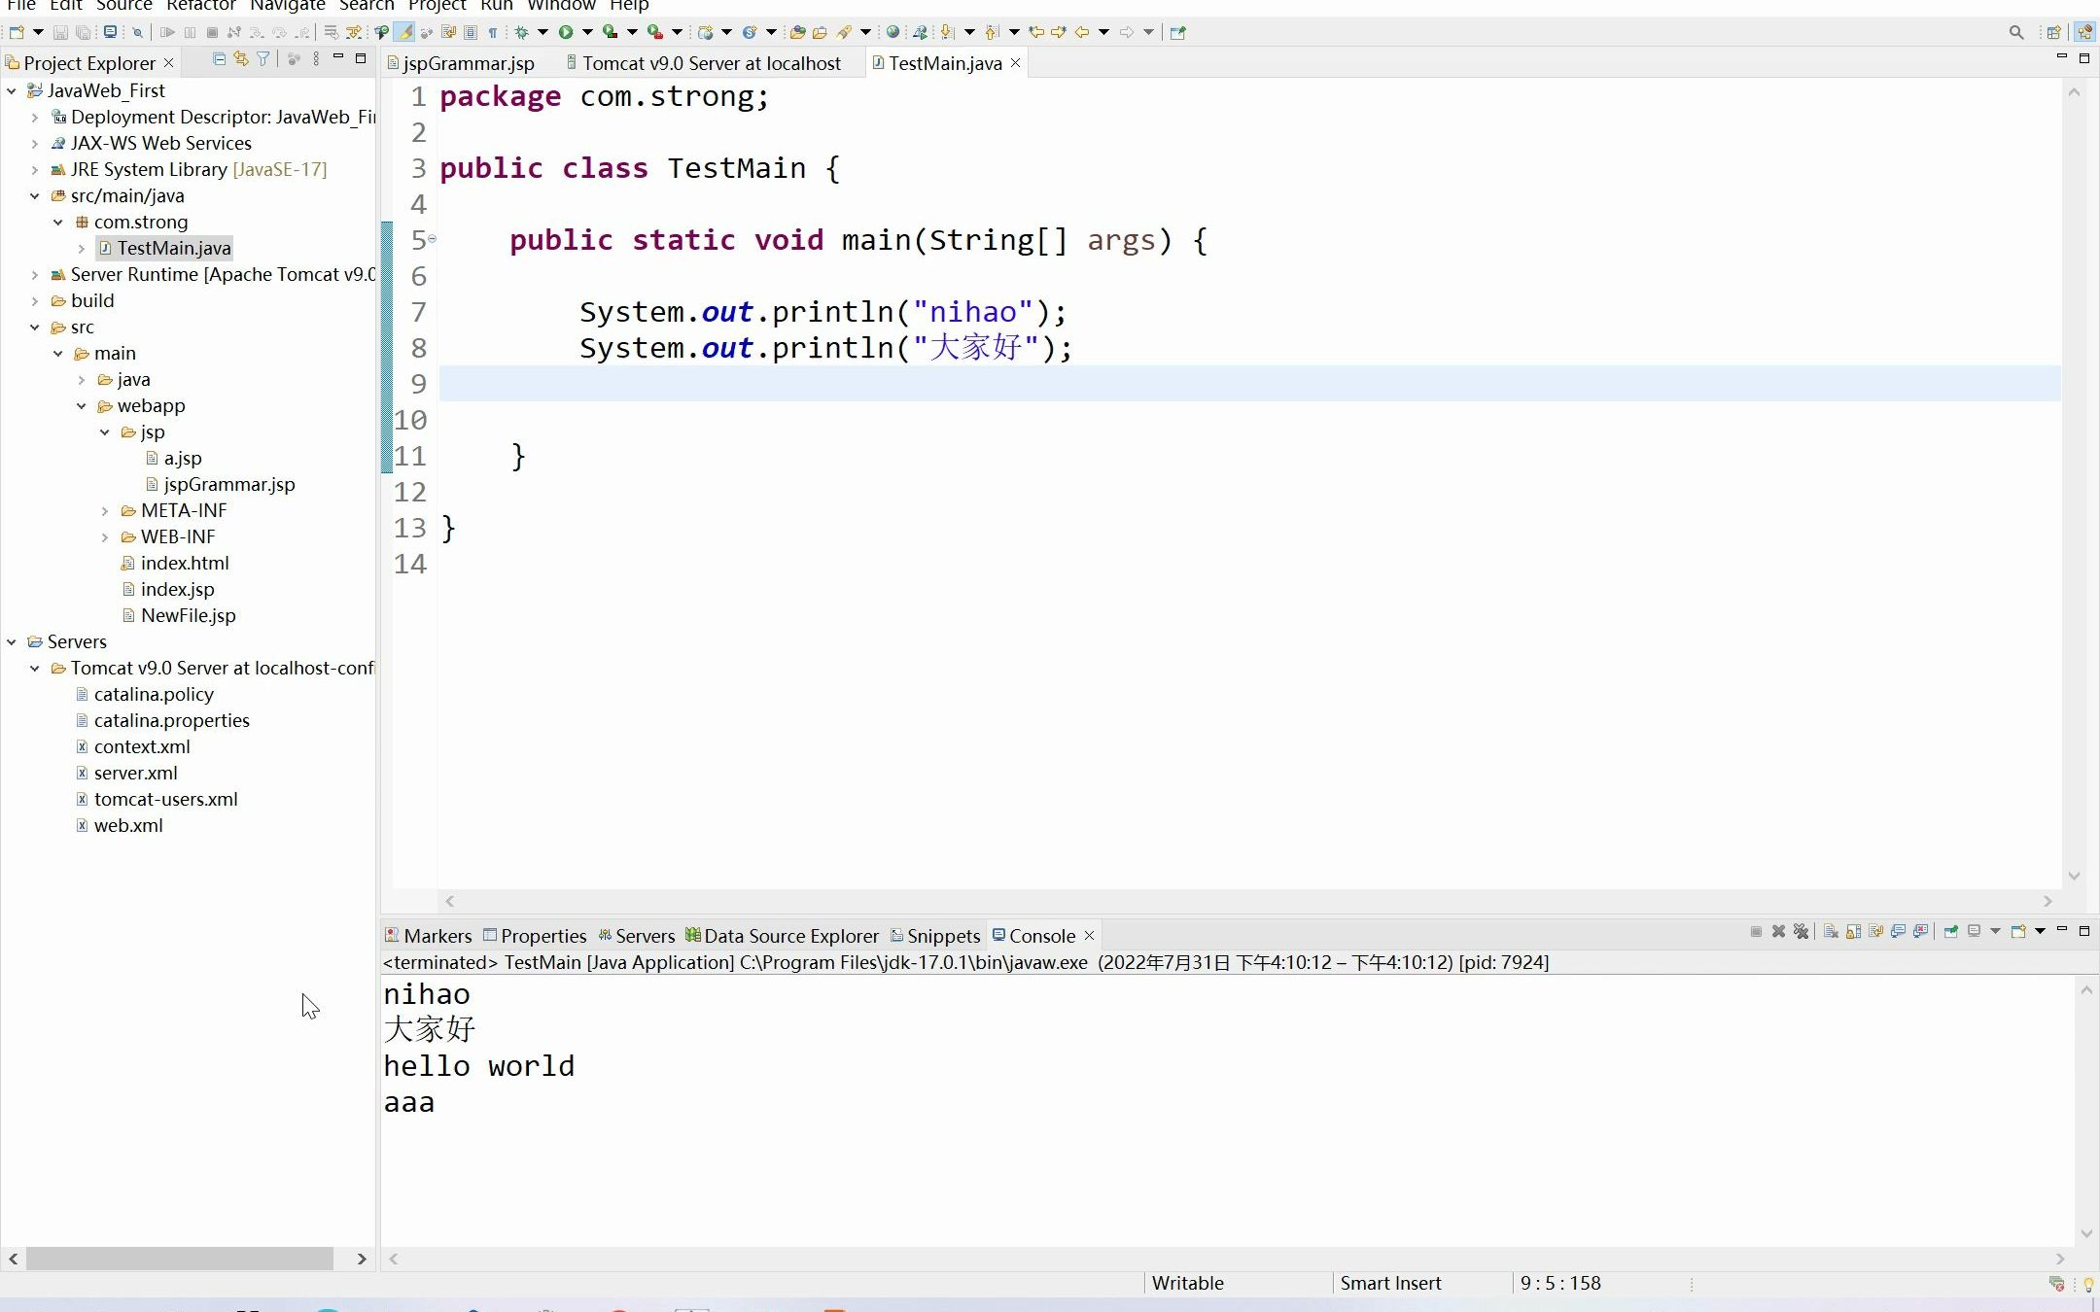2100x1312 pixels.
Task: Open the web browser globe icon
Action: pyautogui.click(x=892, y=32)
